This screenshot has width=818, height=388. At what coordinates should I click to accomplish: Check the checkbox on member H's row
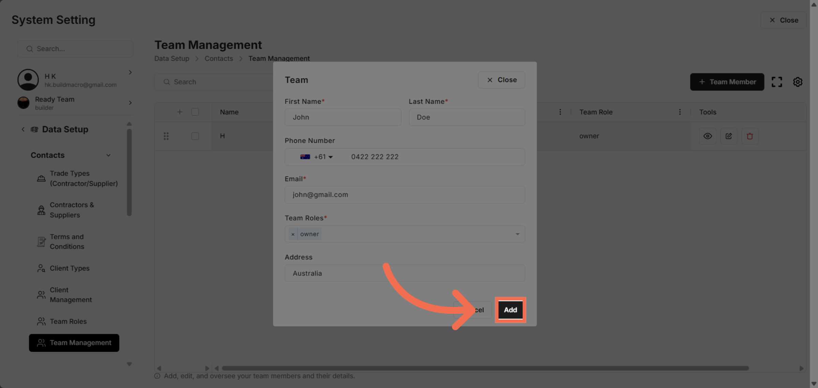click(195, 136)
